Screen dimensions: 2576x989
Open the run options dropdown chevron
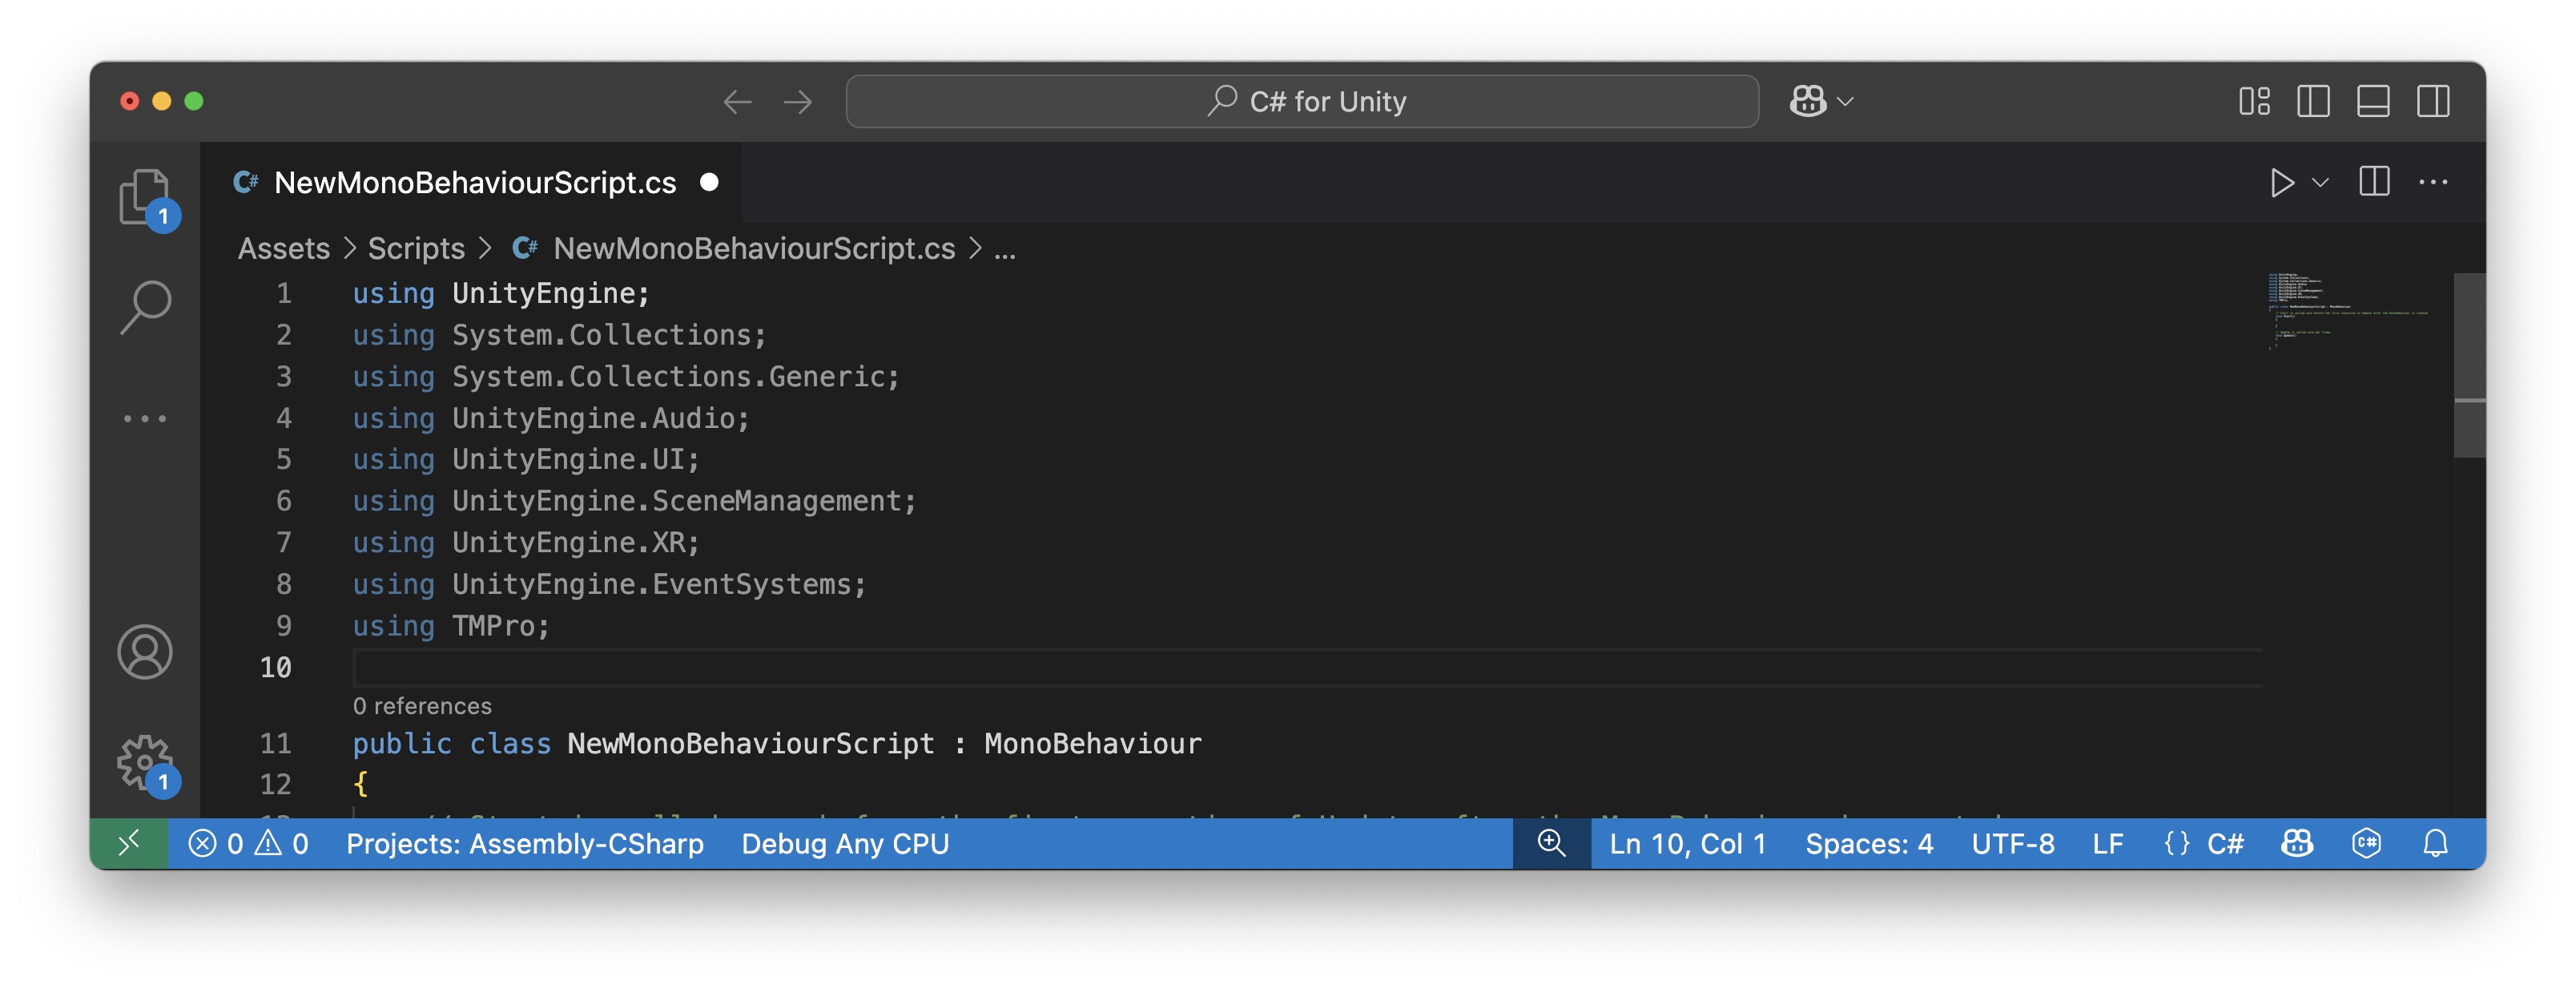click(x=2321, y=184)
